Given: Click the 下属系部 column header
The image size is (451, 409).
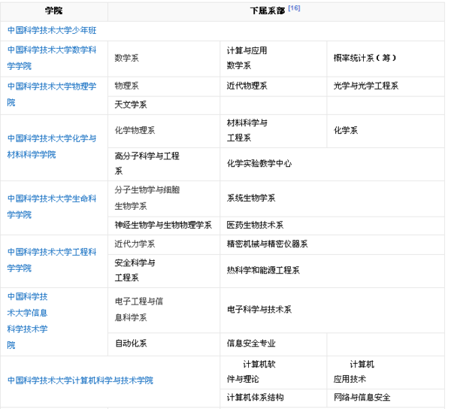Looking at the screenshot, I should click(276, 11).
